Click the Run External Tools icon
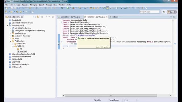The width and height of the screenshot is (182, 102). [73, 8]
